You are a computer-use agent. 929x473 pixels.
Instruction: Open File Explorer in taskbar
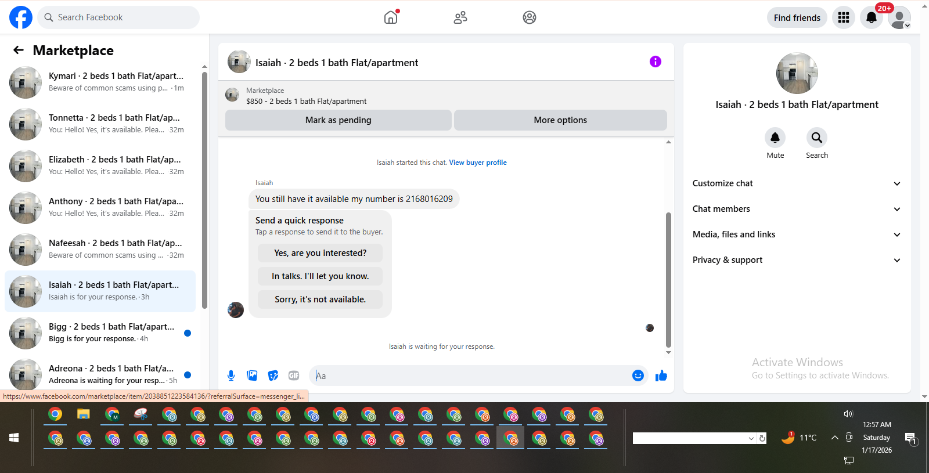(84, 414)
